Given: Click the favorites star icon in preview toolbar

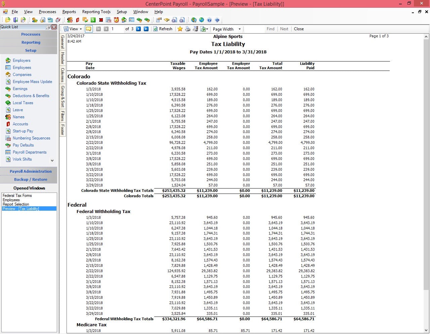Looking at the screenshot, I should [180, 29].
